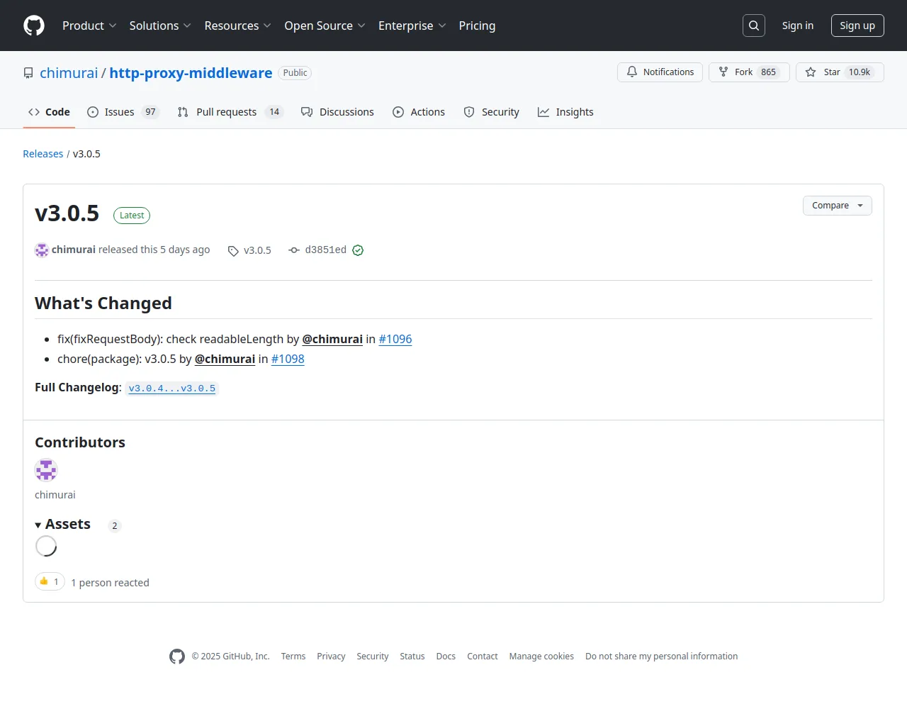Image resolution: width=907 pixels, height=726 pixels.
Task: Click the d3851ed commit hash
Action: click(325, 250)
